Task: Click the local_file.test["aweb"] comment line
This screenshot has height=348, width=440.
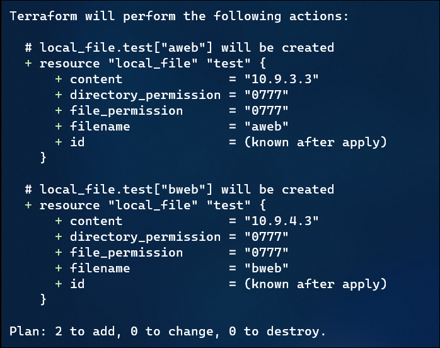Action: (180, 48)
